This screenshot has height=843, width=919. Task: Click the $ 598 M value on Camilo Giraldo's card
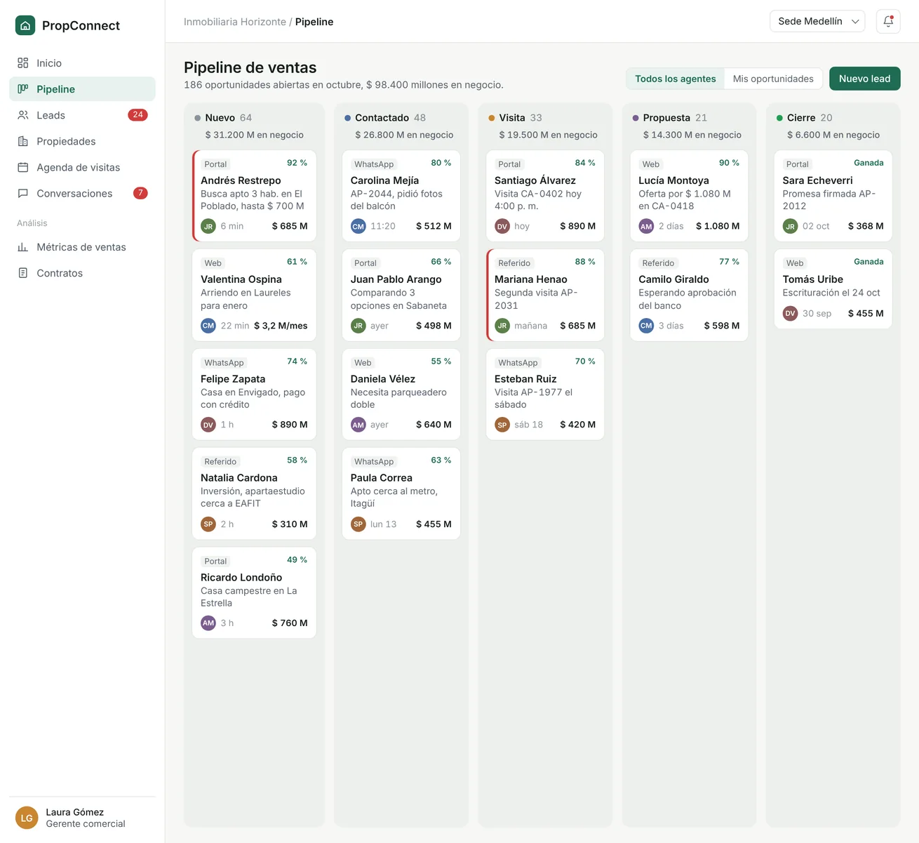(x=721, y=326)
